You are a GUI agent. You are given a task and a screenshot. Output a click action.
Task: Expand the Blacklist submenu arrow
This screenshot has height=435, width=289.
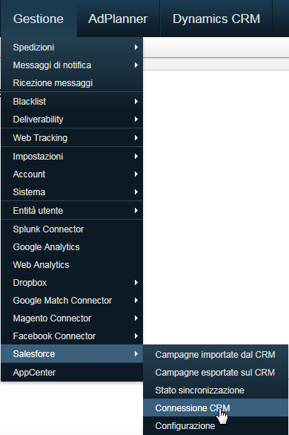[136, 102]
